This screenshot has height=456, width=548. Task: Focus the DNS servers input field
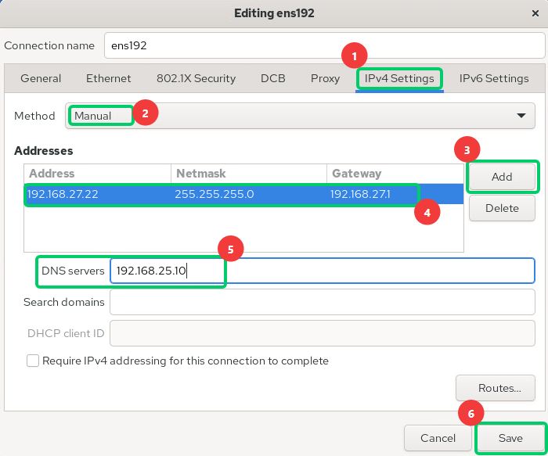tap(323, 271)
